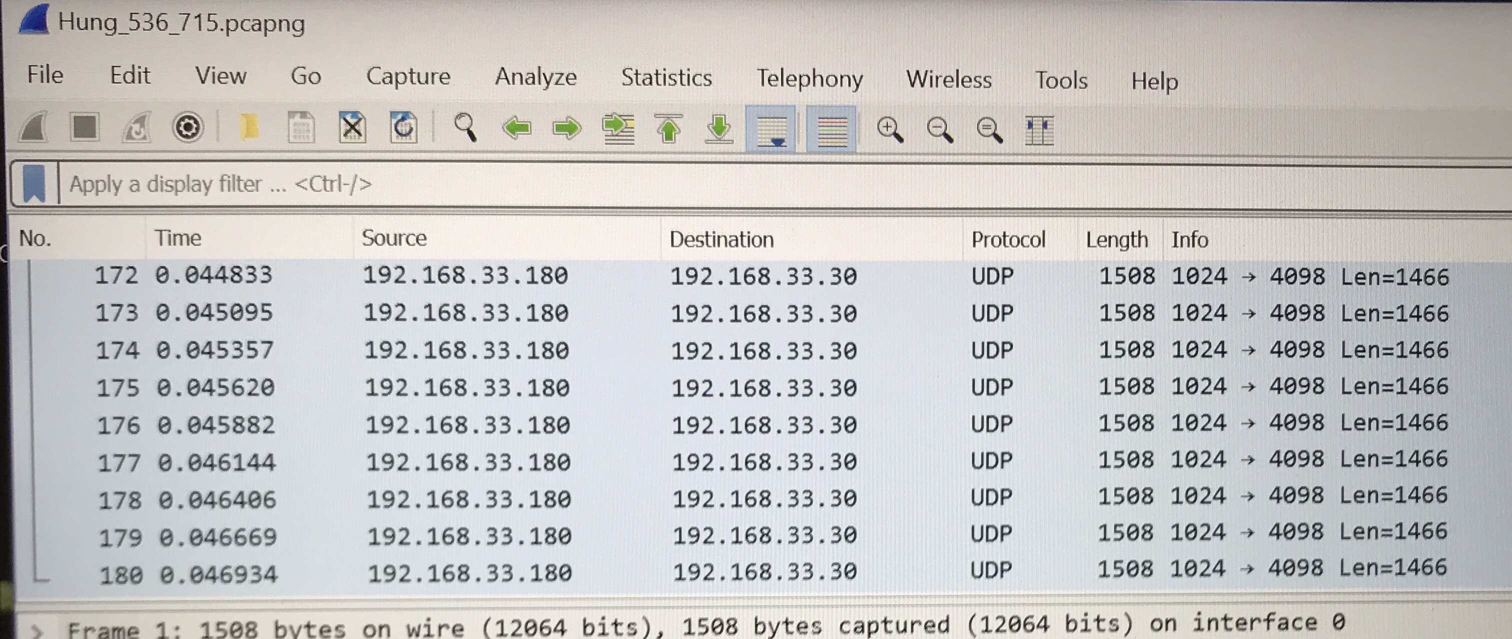The image size is (1512, 639).
Task: Go back to previous packet arrow
Action: [517, 128]
